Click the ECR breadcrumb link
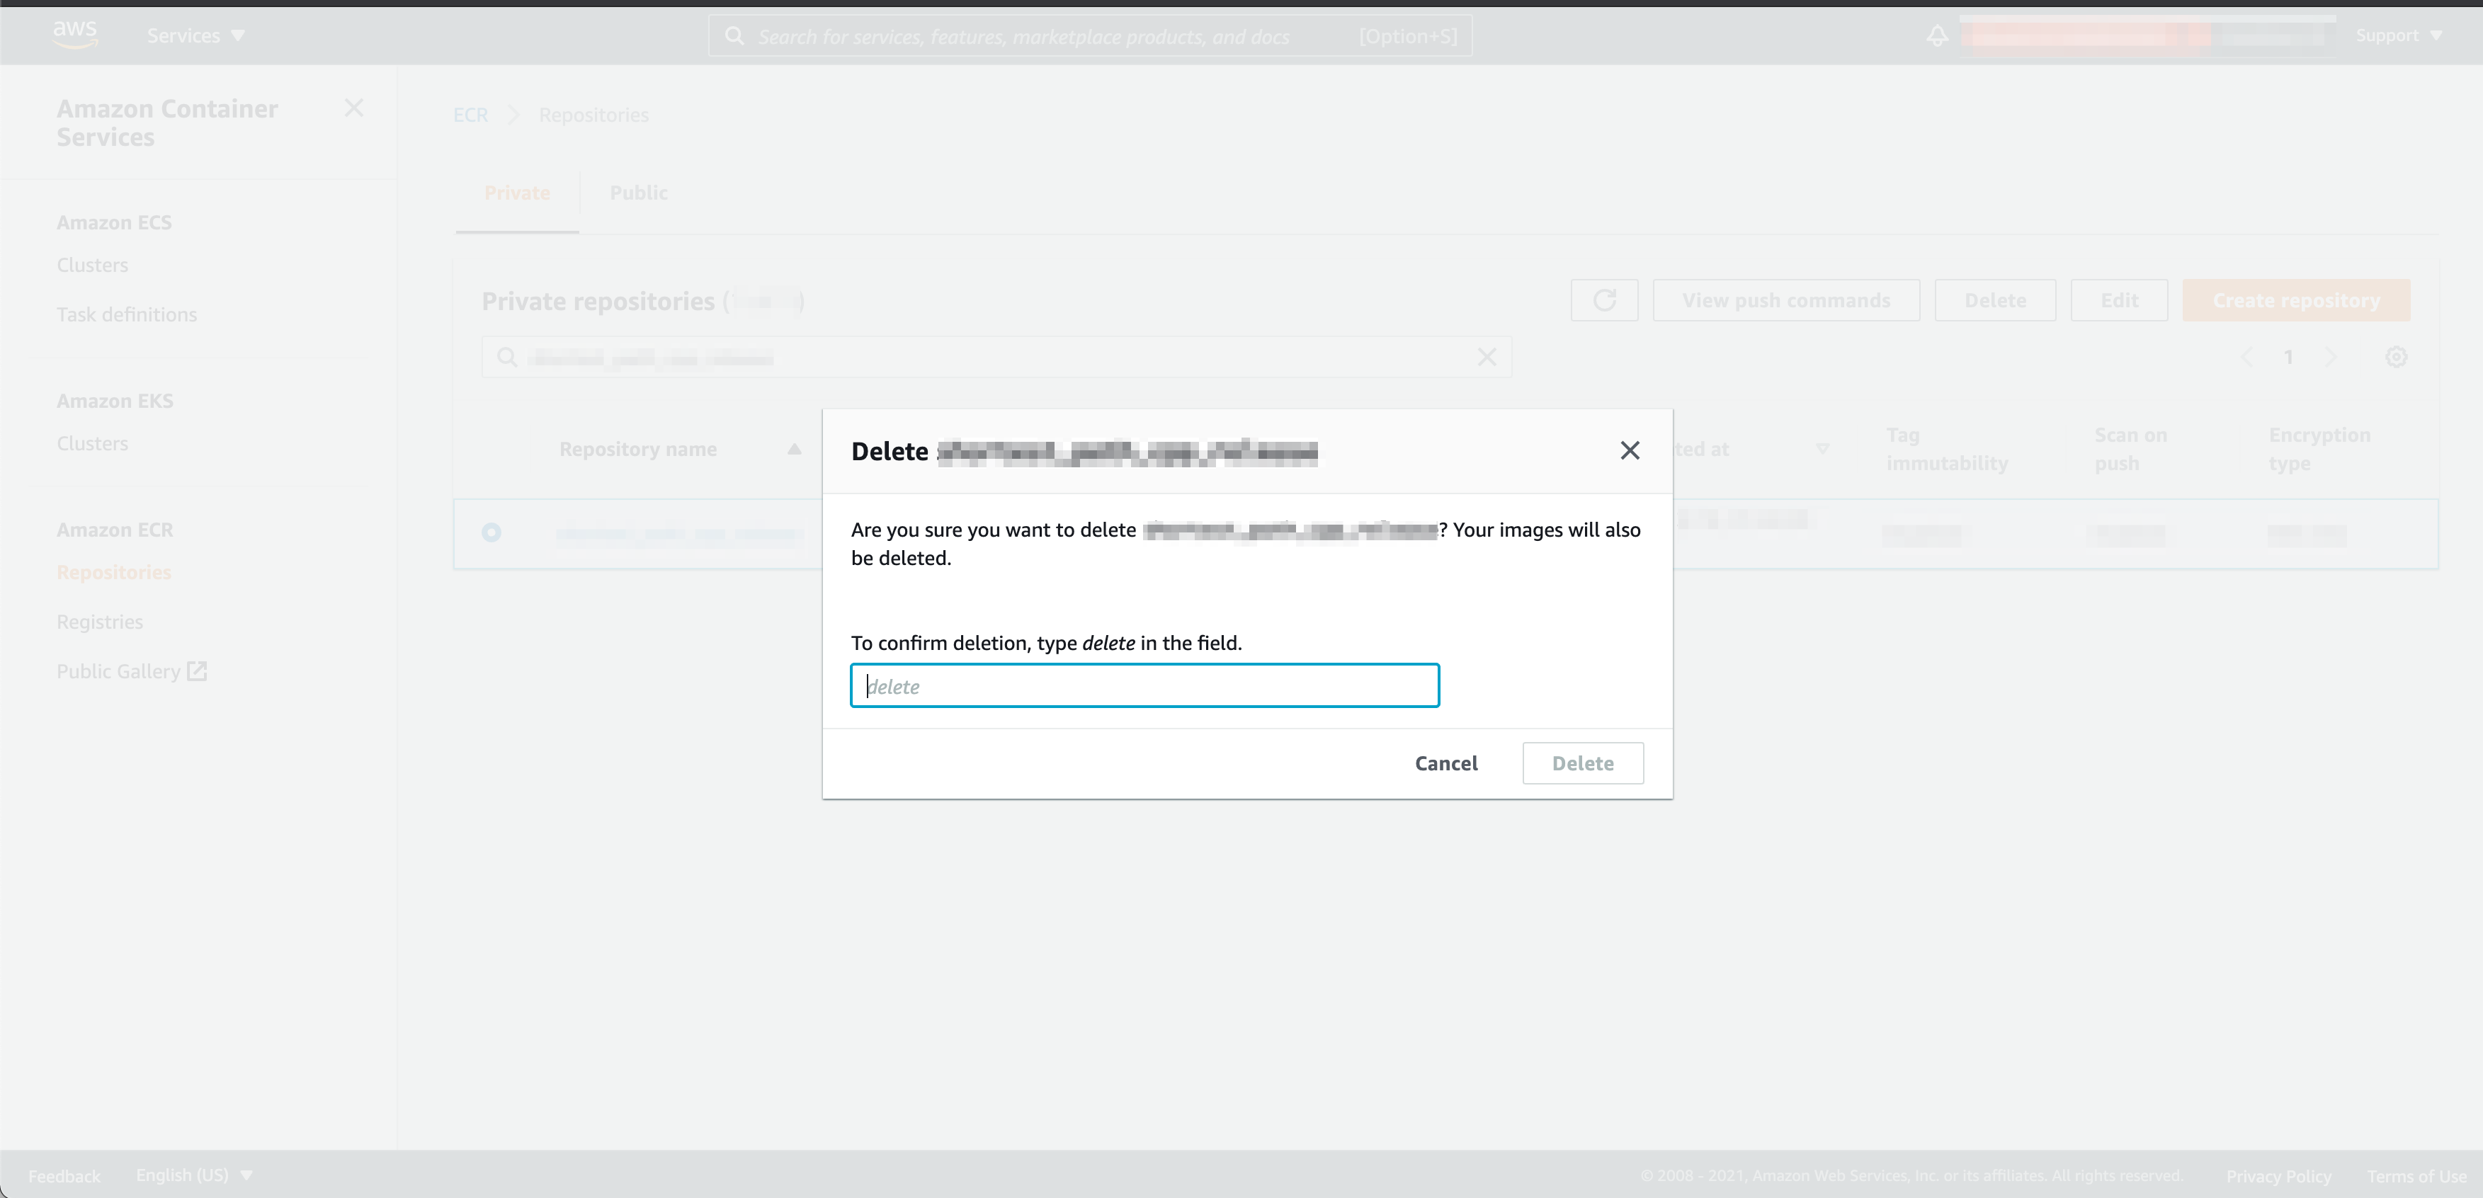This screenshot has width=2483, height=1198. pos(470,115)
